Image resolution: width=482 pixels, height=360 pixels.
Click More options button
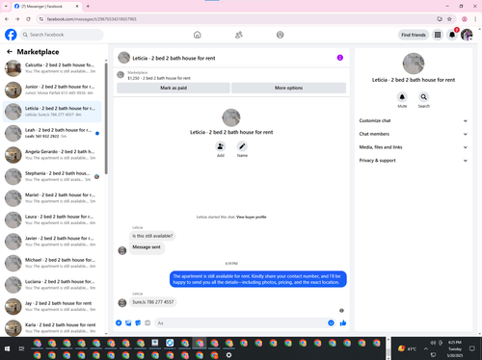click(x=288, y=88)
